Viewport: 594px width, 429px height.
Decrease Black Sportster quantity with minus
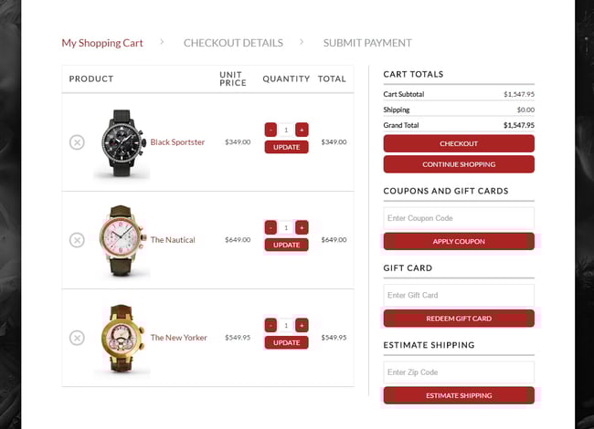[270, 130]
